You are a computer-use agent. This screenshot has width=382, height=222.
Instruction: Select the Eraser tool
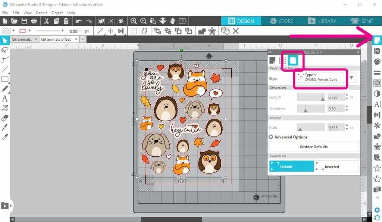point(5,118)
